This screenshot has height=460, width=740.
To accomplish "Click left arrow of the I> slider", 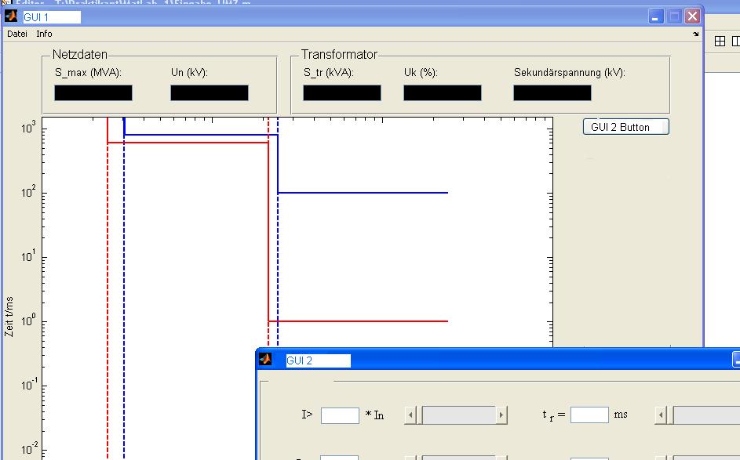I will tap(410, 415).
